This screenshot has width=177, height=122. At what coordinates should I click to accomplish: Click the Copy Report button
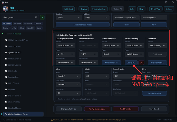[154, 109]
